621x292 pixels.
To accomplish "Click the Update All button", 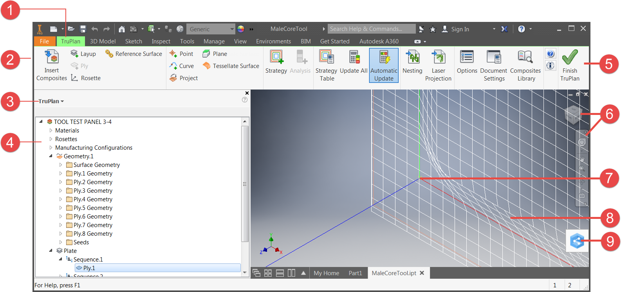I will 354,62.
